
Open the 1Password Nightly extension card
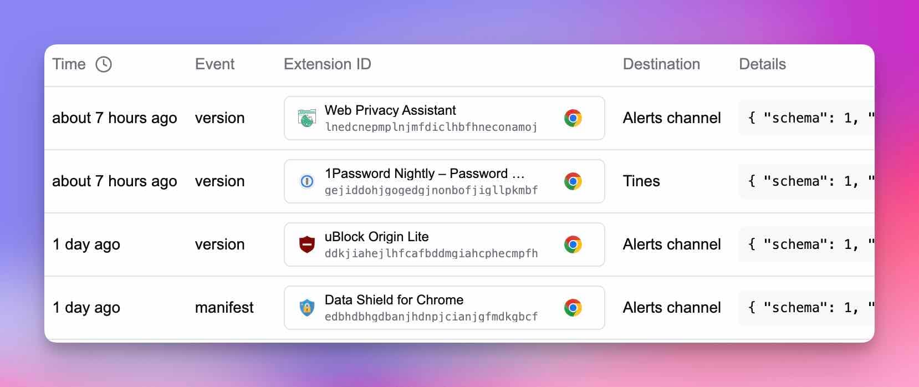coord(443,181)
